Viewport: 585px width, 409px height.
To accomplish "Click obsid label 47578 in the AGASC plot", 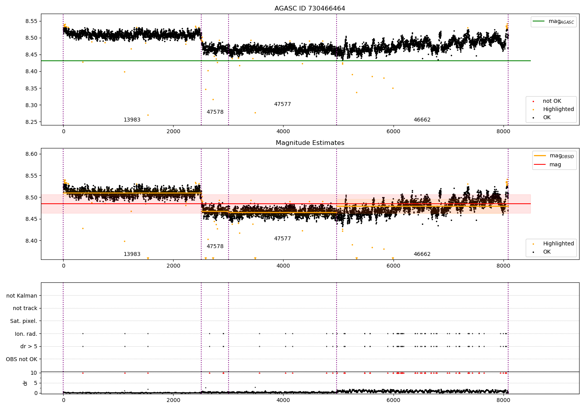I will [215, 112].
